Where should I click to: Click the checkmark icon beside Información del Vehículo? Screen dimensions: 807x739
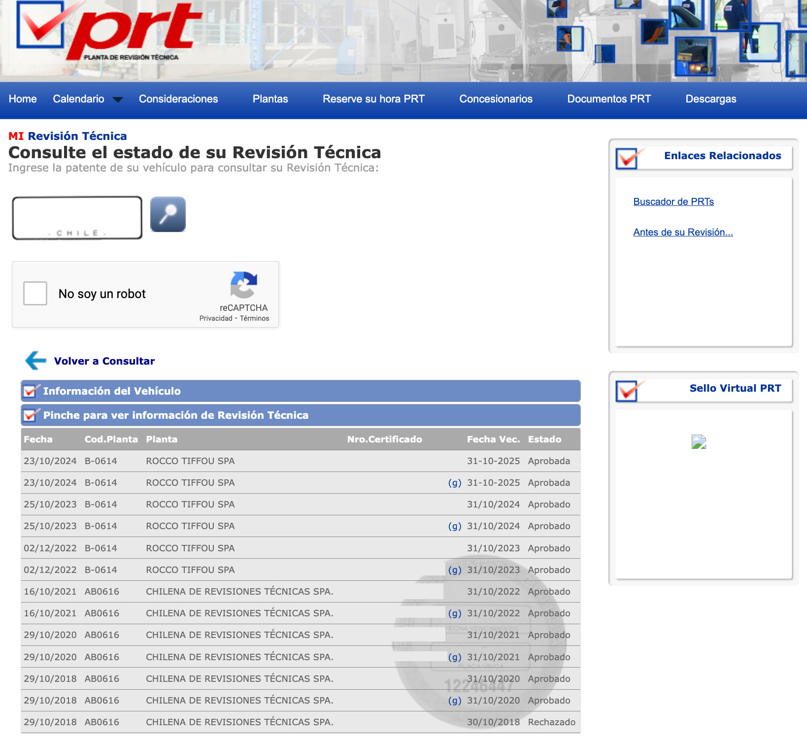30,391
